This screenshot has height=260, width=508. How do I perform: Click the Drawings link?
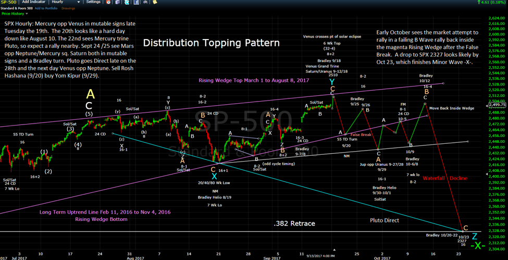tap(68, 8)
